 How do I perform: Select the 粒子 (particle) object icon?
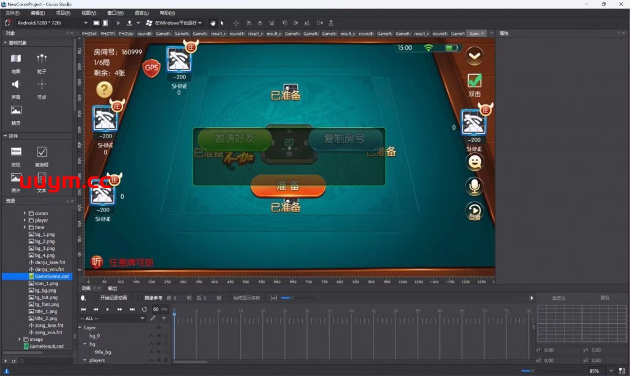pyautogui.click(x=42, y=59)
